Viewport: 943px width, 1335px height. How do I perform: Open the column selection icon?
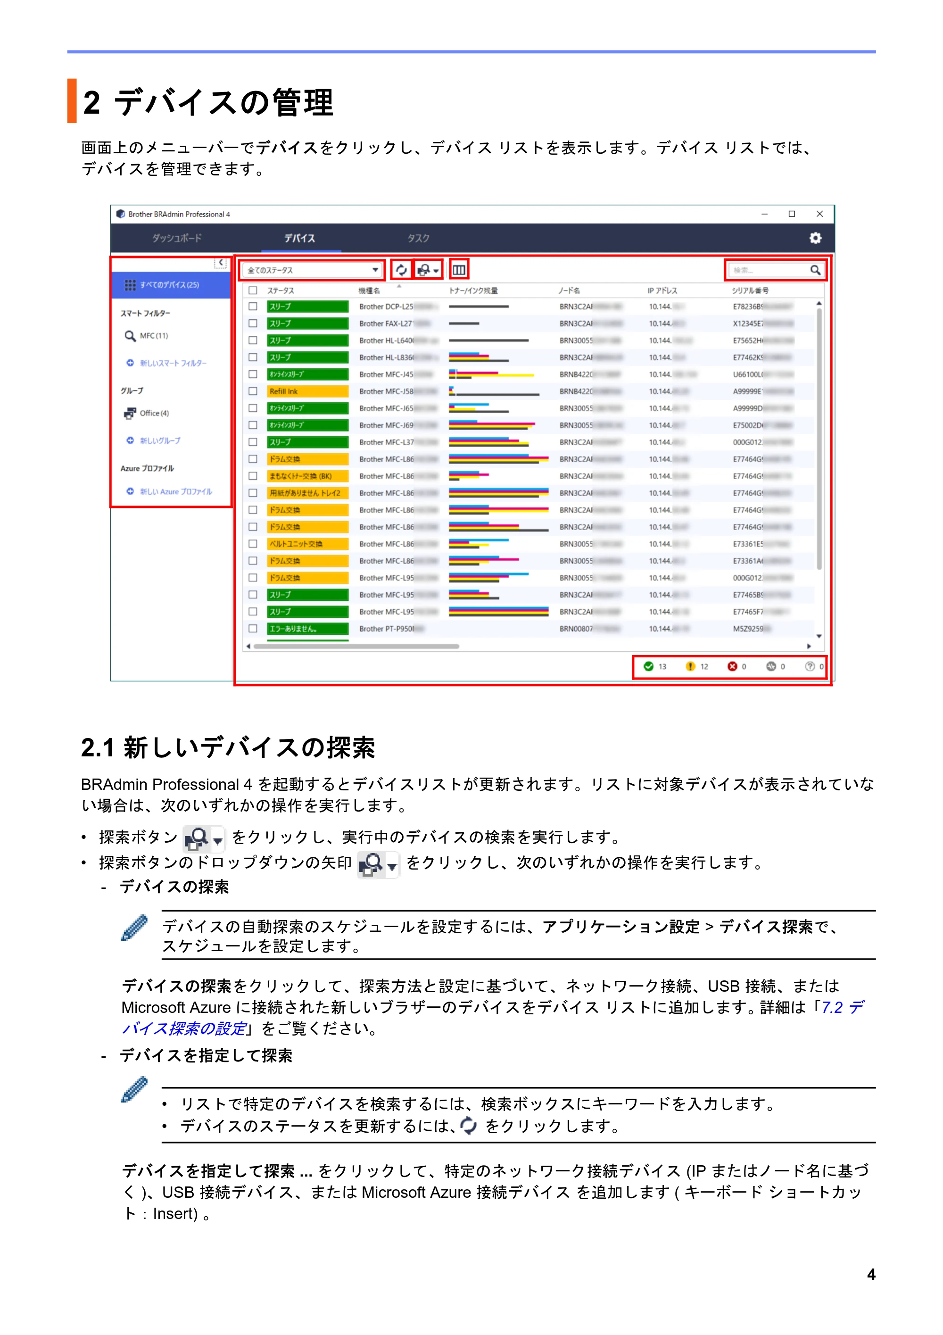(x=459, y=270)
